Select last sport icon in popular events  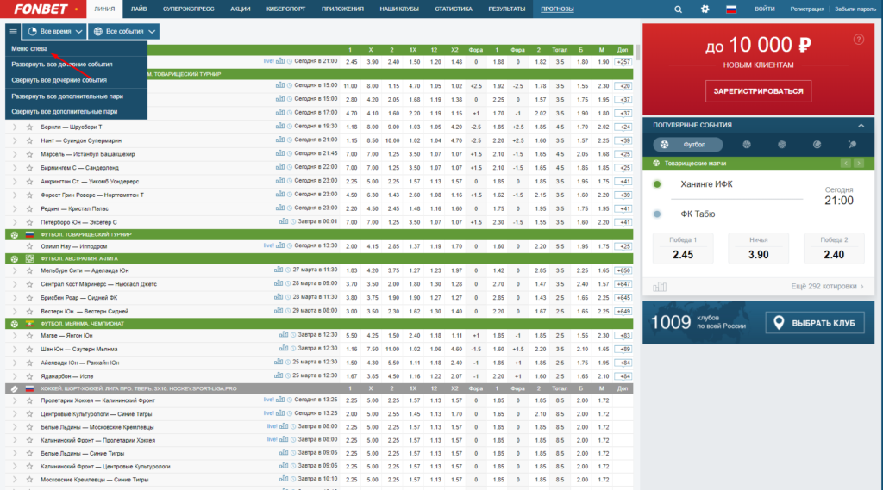[852, 145]
